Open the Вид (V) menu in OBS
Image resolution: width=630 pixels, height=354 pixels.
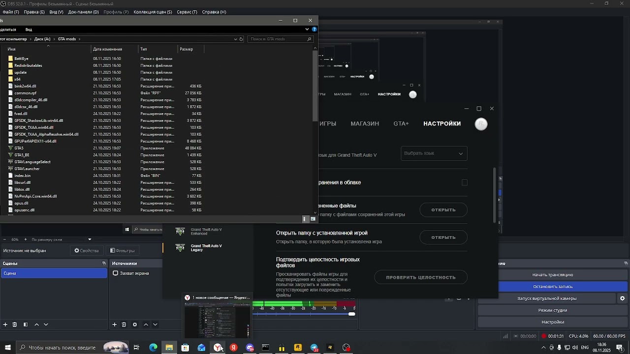56,12
